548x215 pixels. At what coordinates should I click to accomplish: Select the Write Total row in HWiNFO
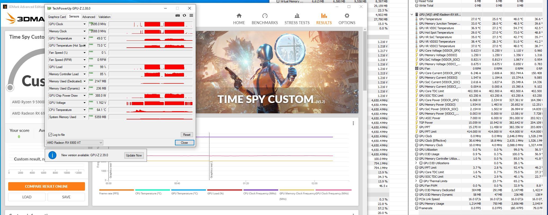point(478,6)
